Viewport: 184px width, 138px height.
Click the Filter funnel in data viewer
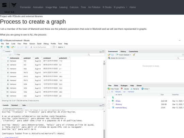click(15, 55)
